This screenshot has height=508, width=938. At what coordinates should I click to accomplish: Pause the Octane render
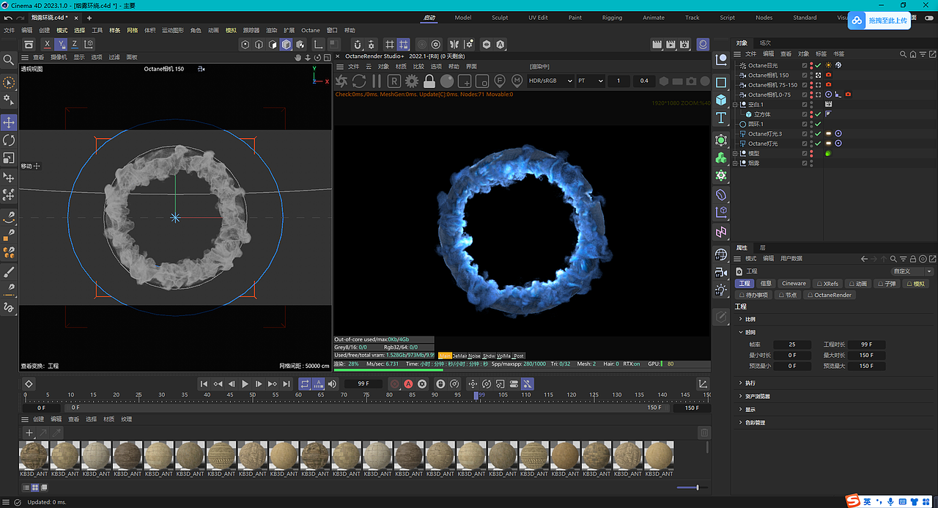377,81
